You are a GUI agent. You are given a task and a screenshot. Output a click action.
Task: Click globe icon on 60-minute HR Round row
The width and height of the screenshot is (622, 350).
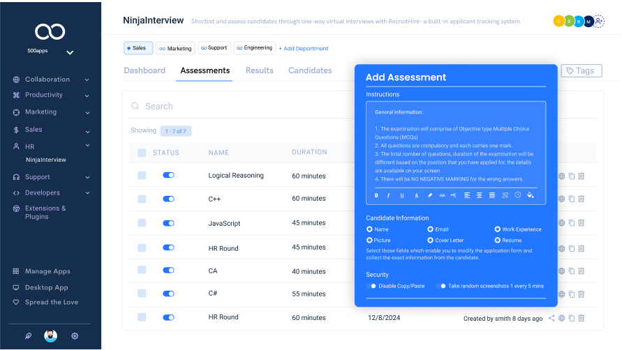pyautogui.click(x=562, y=318)
